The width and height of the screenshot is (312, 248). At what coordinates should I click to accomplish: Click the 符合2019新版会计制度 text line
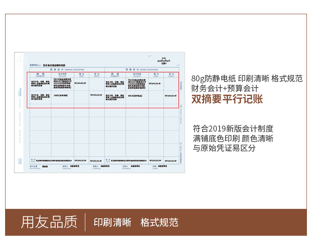233,129
